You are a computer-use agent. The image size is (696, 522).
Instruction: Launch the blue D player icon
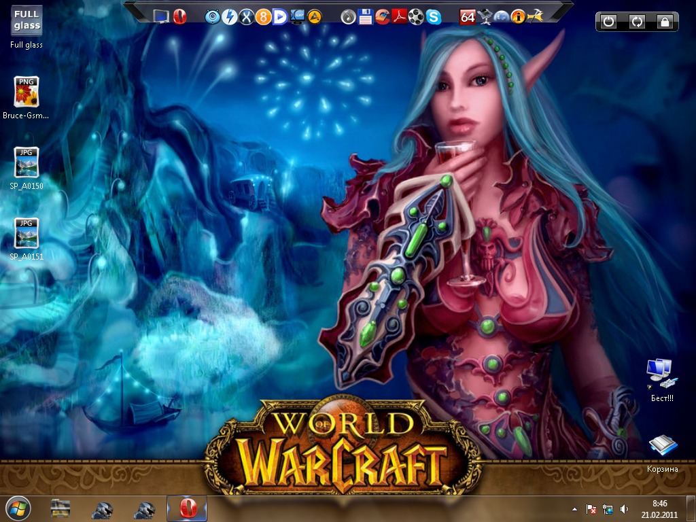(x=280, y=17)
